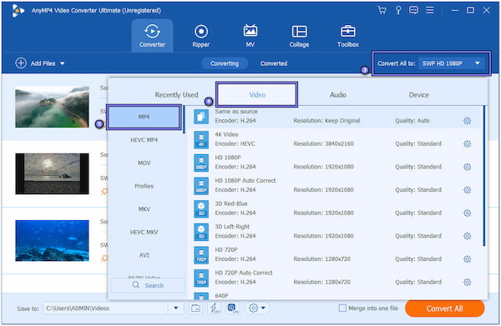Click the Convert All button

pyautogui.click(x=445, y=308)
